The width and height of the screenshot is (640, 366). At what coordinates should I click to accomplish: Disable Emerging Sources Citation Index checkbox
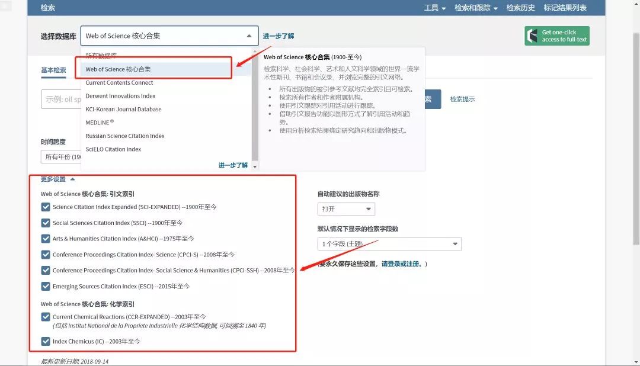(x=46, y=287)
